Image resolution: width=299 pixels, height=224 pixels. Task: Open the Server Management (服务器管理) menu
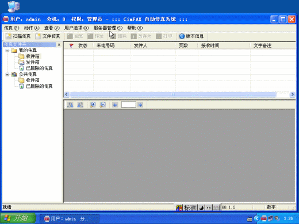point(108,28)
